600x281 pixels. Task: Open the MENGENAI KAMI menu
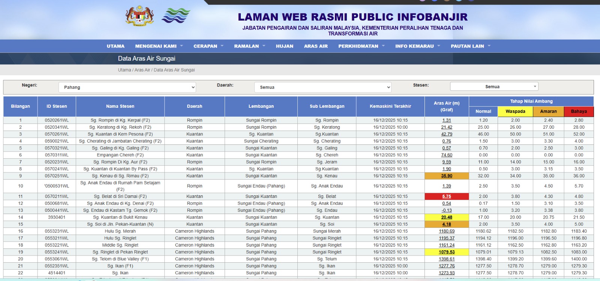click(159, 46)
